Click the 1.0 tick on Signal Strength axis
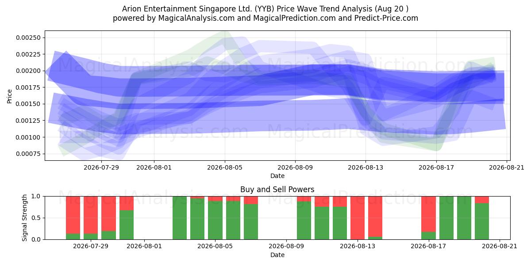531x265 pixels. pyautogui.click(x=37, y=196)
